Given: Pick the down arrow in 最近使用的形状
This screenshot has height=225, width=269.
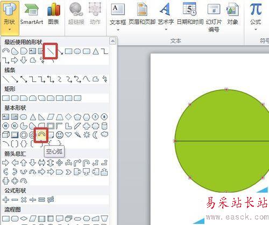Looking at the screenshot, I should tap(24, 60).
